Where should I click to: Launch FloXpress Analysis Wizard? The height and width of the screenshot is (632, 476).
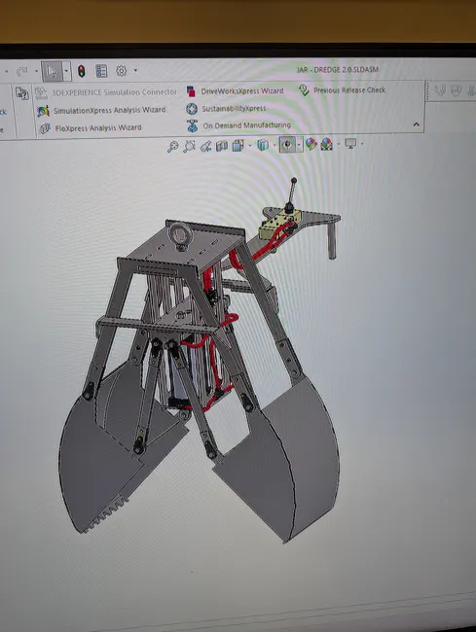coord(90,128)
